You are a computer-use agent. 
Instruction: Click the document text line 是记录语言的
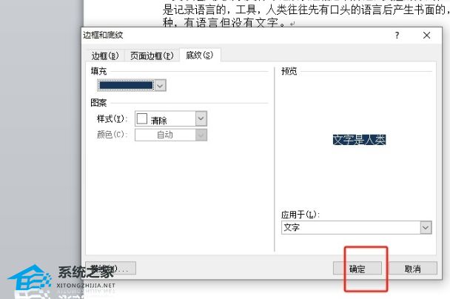(306, 10)
